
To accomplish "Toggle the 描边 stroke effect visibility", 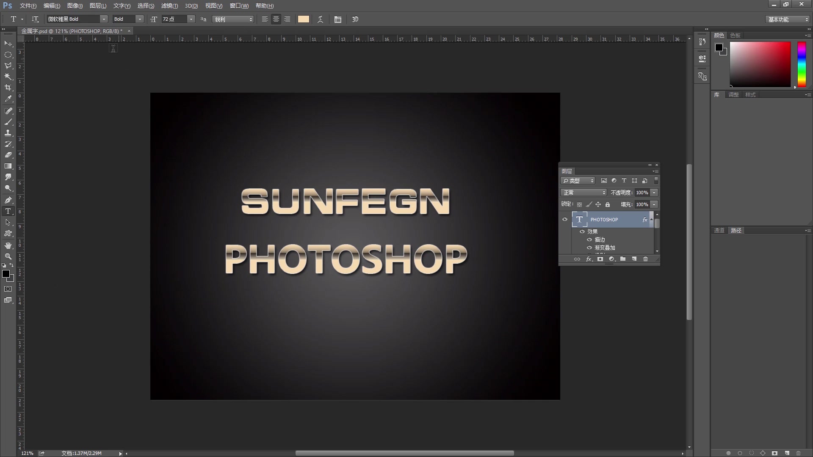I will [x=589, y=240].
